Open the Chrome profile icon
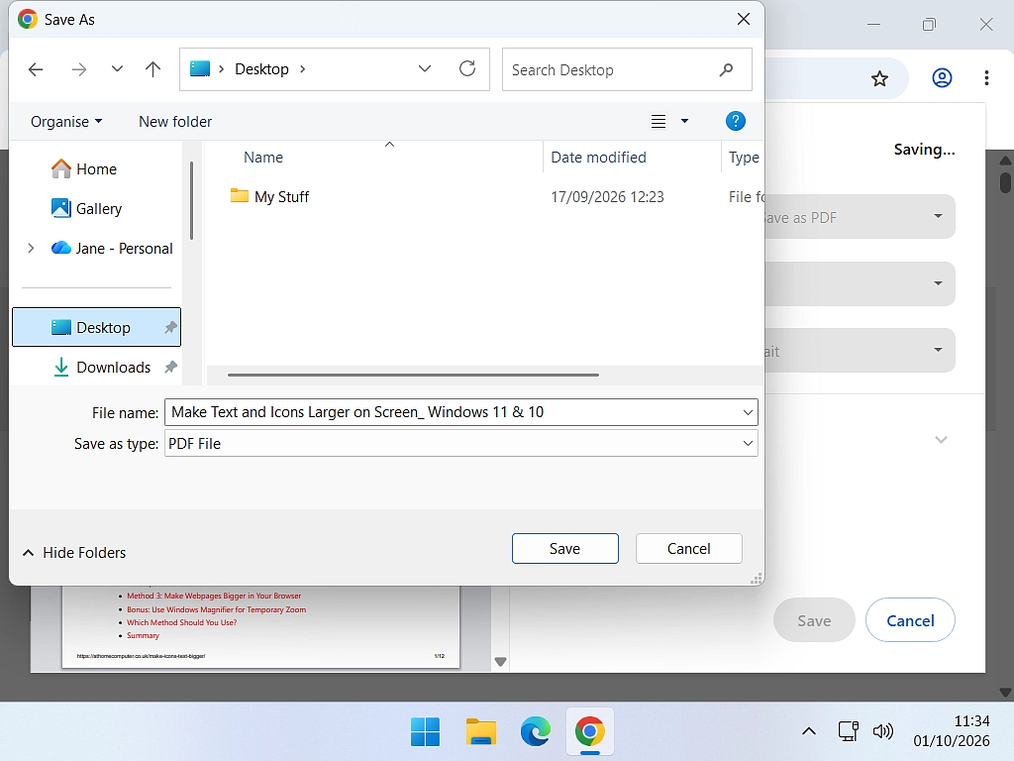Viewport: 1014px width, 761px height. pos(942,78)
